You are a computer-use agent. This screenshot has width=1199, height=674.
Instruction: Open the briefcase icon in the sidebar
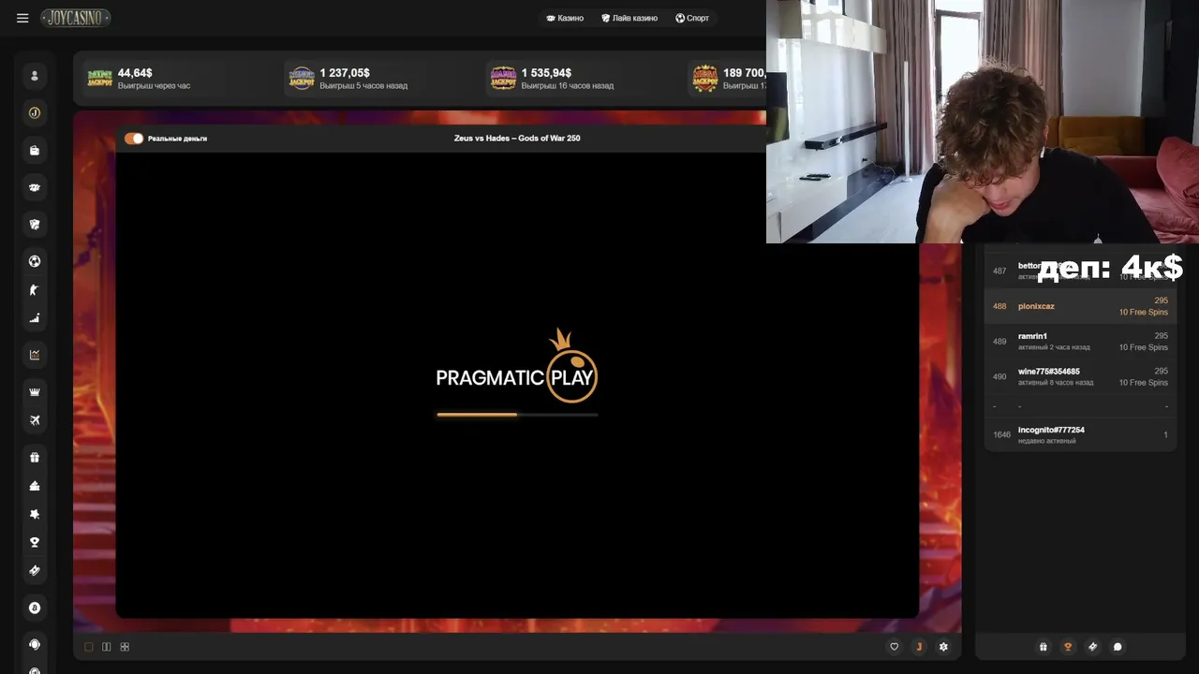[x=35, y=151]
